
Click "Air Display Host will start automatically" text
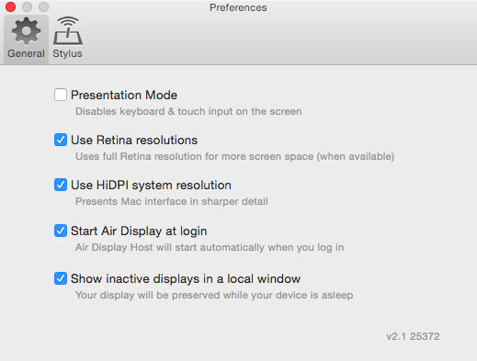pyautogui.click(x=210, y=247)
